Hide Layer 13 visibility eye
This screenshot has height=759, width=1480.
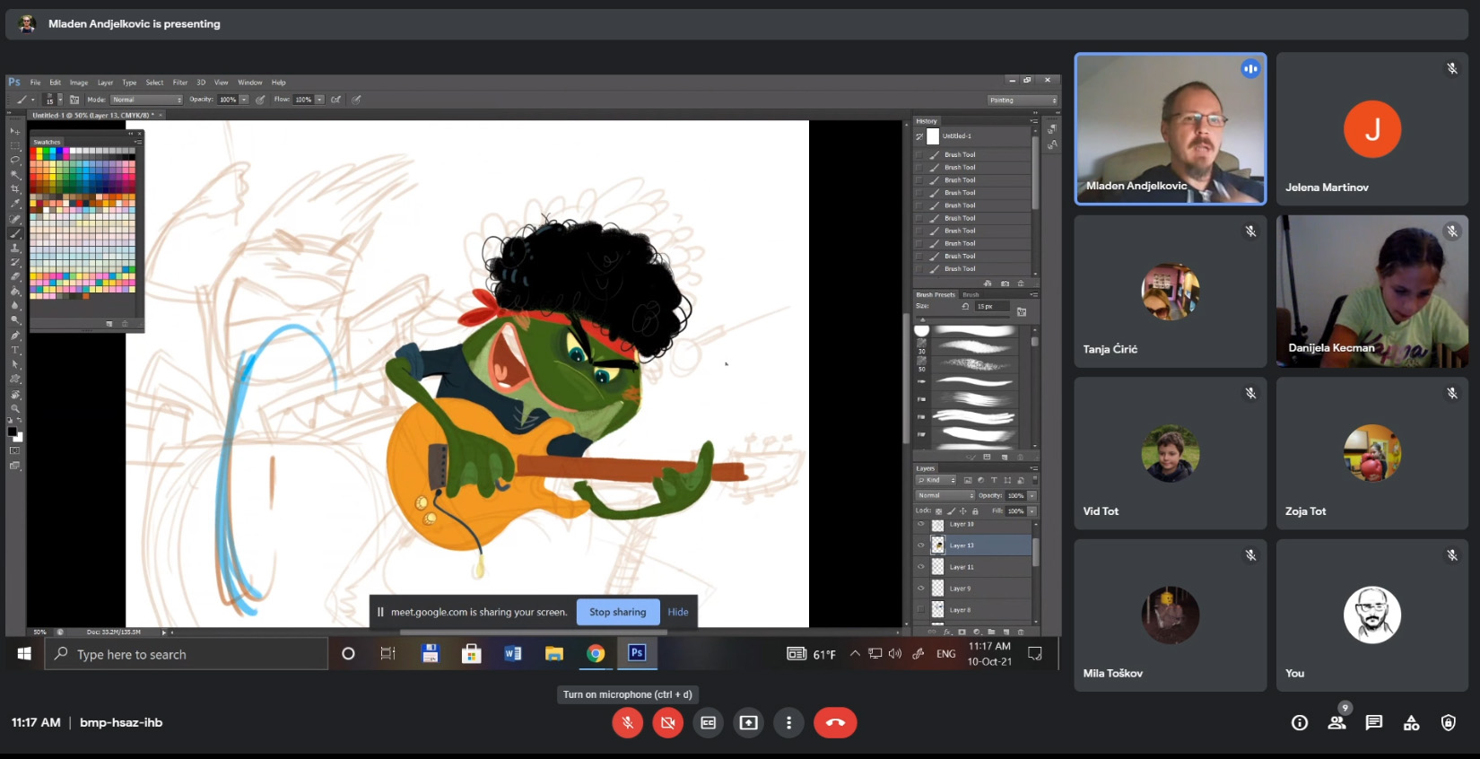(x=920, y=545)
